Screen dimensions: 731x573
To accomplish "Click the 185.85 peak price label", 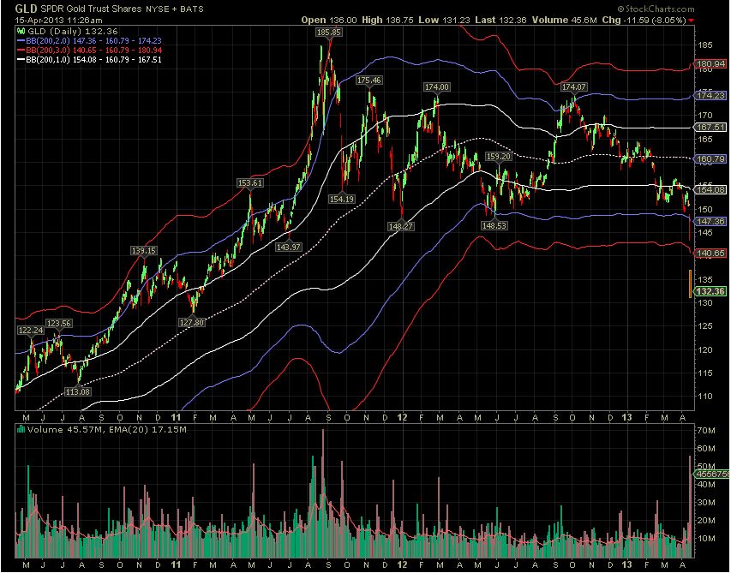I will pyautogui.click(x=328, y=33).
